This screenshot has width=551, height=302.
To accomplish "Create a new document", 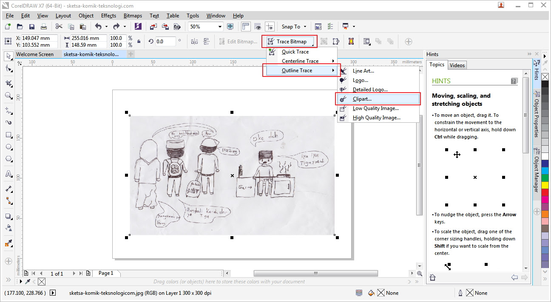I will coord(8,26).
